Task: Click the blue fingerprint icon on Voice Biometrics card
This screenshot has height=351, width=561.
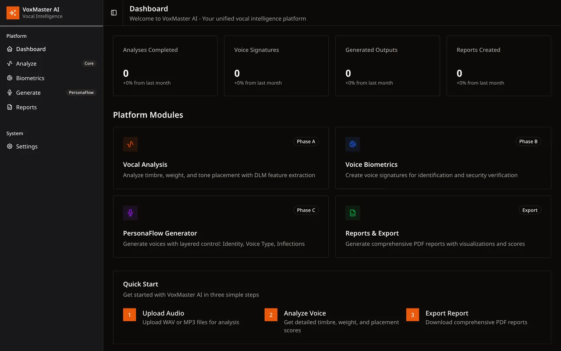Action: click(x=353, y=144)
